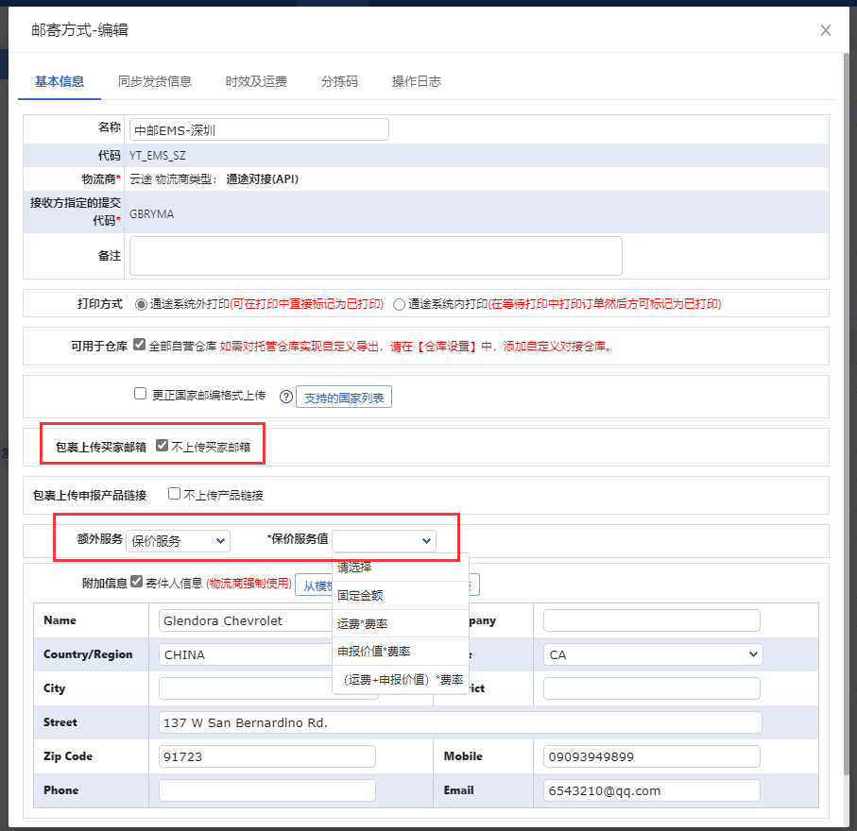This screenshot has width=857, height=831.
Task: Uncheck 不上传买家邮箱 checkbox
Action: click(162, 446)
